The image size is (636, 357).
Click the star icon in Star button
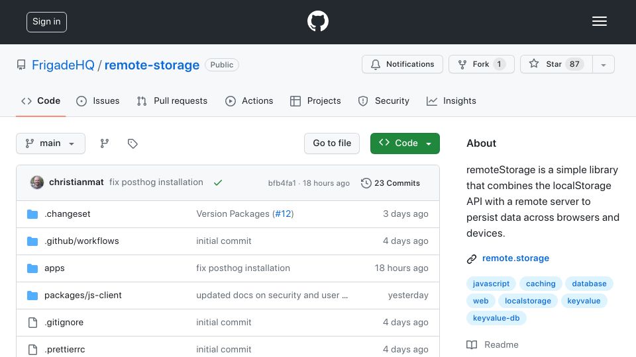pyautogui.click(x=534, y=63)
